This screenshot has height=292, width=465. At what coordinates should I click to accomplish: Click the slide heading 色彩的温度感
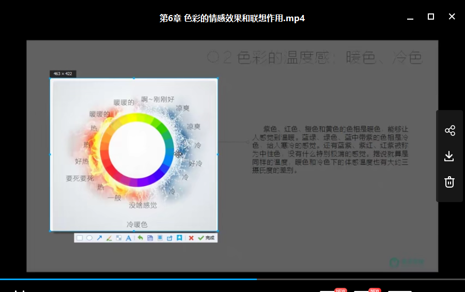point(283,57)
